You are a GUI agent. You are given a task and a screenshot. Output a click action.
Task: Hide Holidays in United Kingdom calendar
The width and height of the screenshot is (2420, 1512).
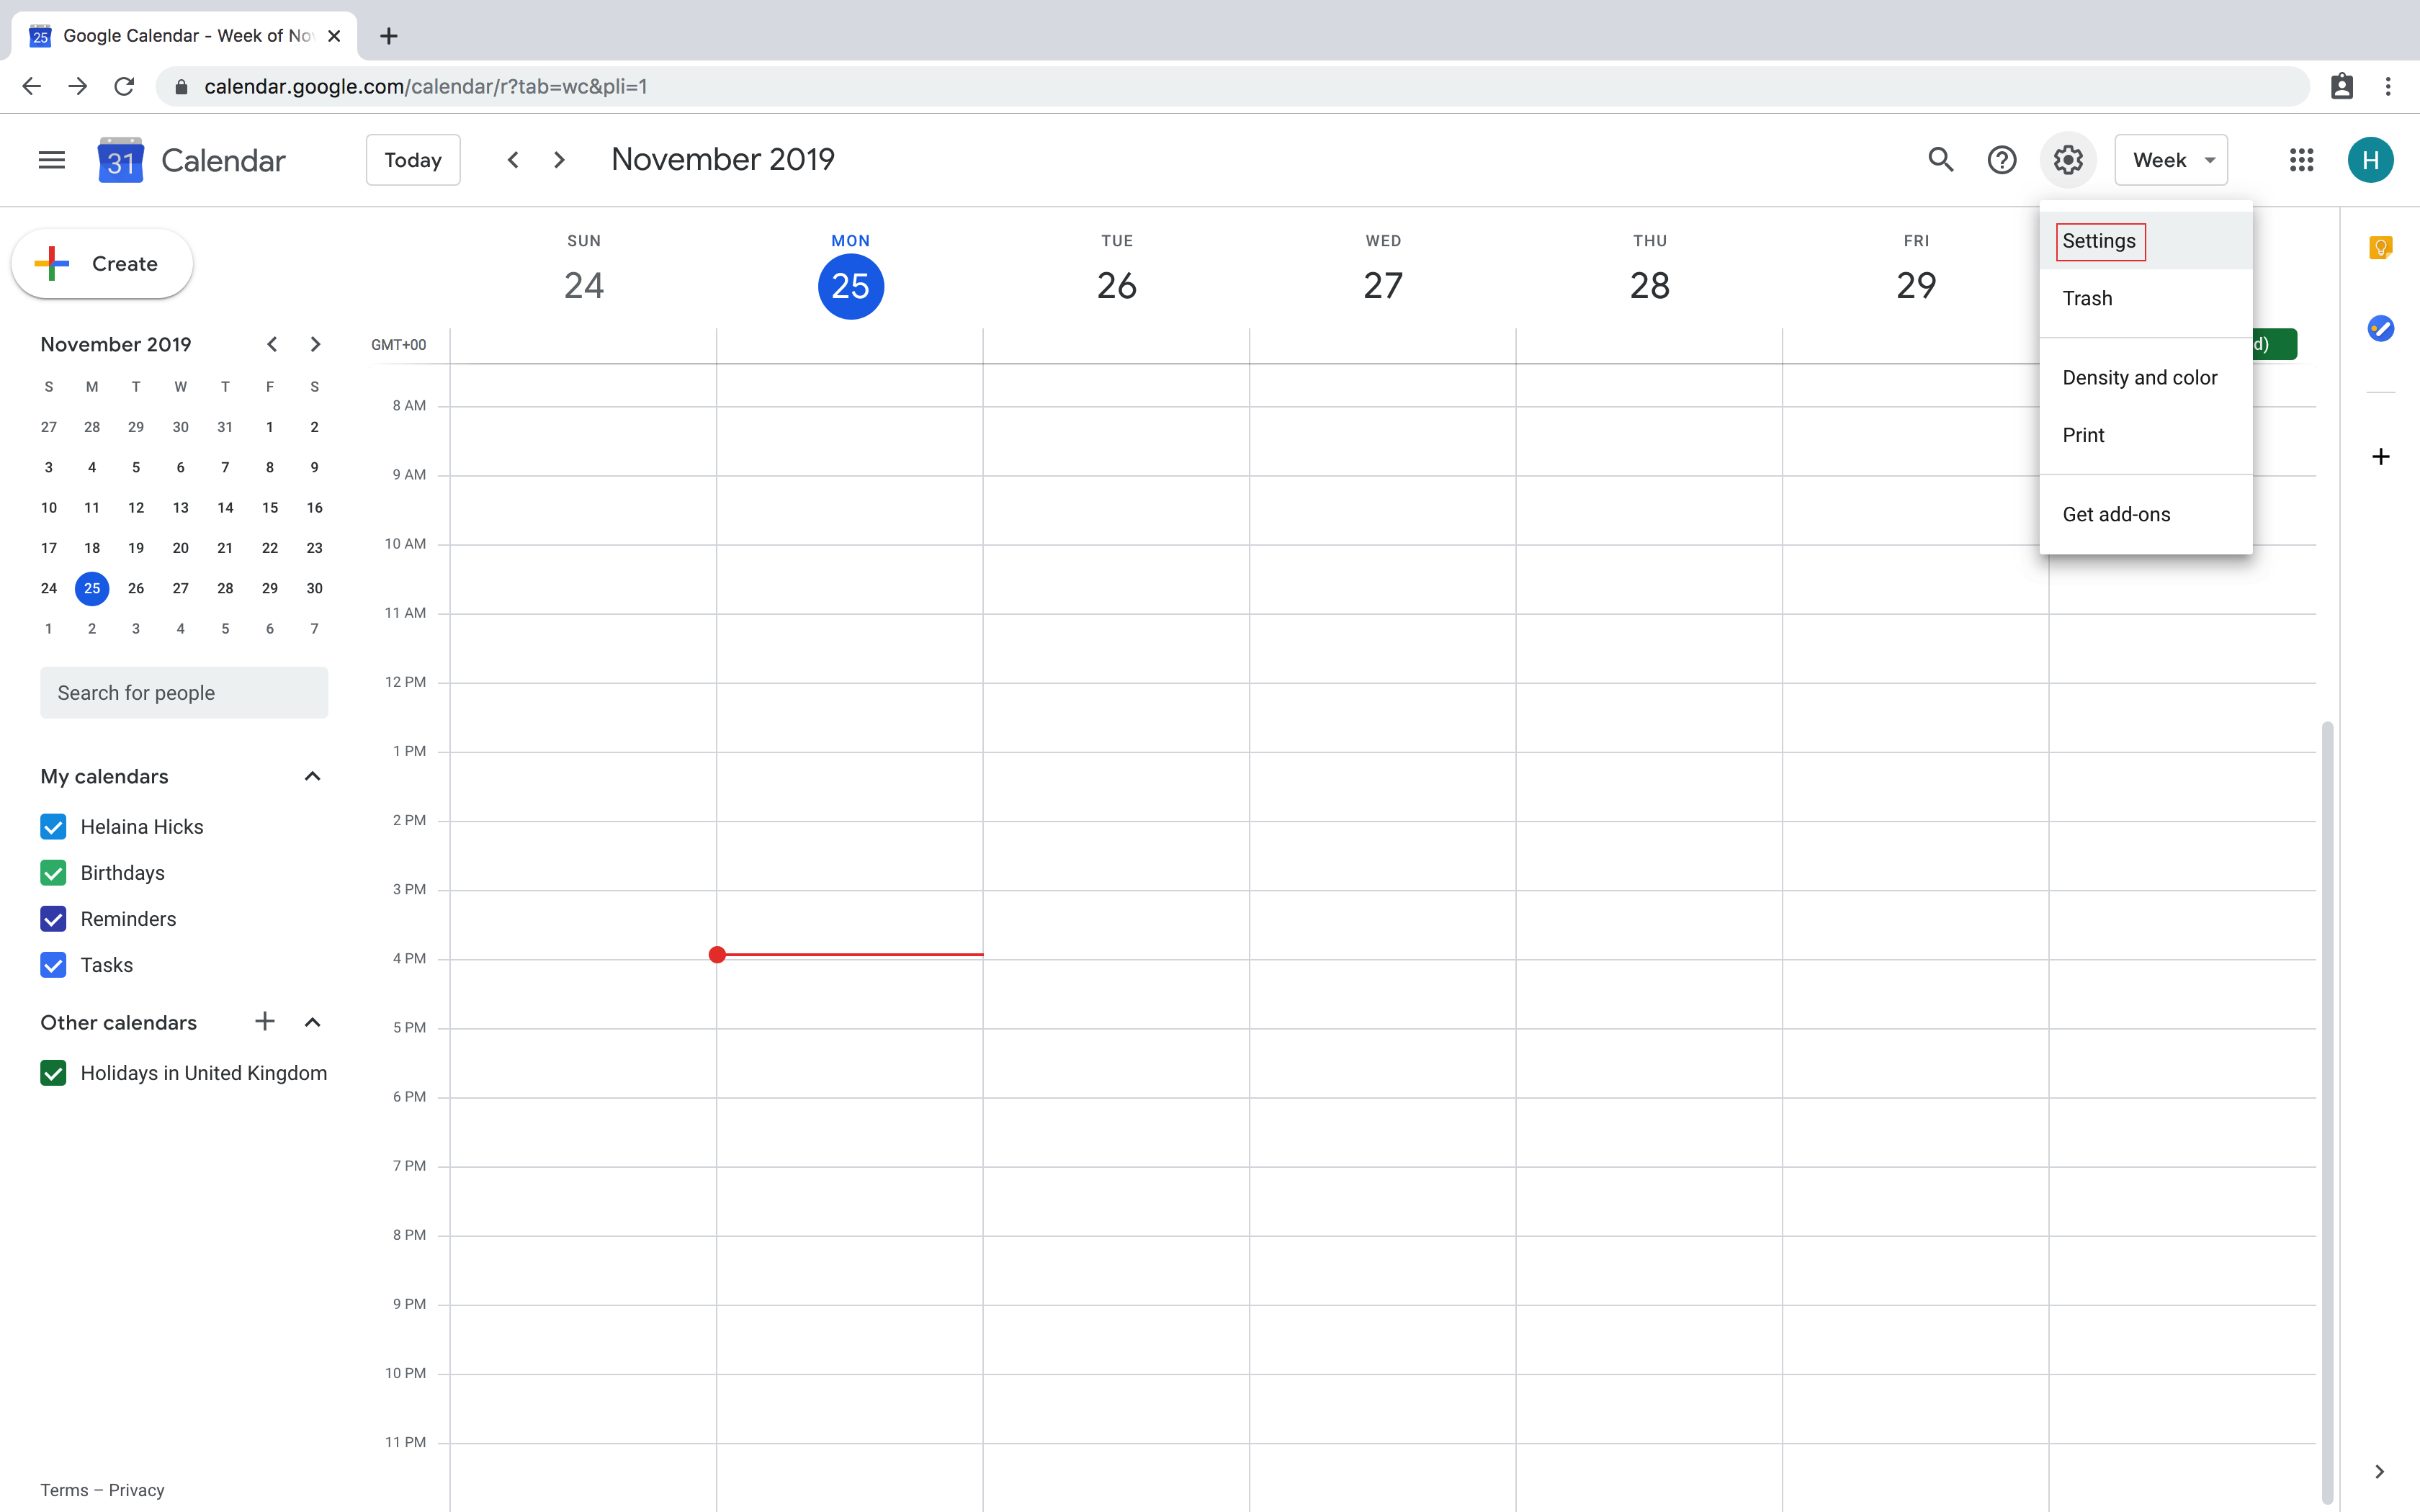53,1073
